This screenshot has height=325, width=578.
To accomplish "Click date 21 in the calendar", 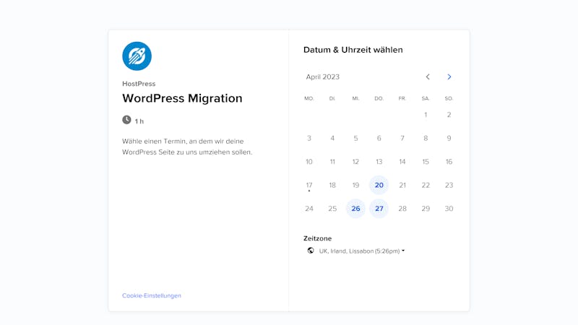I will coord(402,185).
